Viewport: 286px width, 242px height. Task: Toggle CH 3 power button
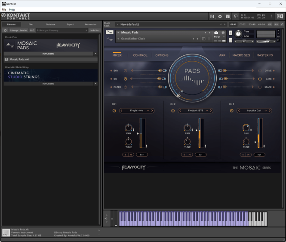tap(232, 111)
